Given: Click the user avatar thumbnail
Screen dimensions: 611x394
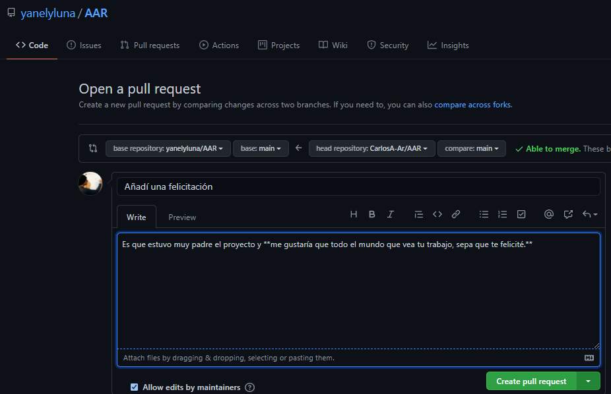Looking at the screenshot, I should 90,184.
